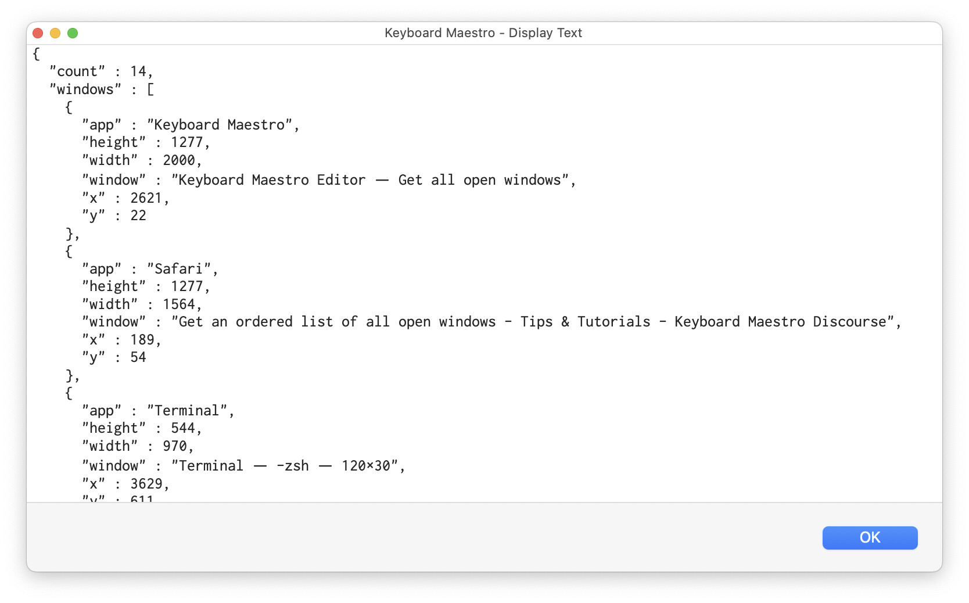Click the 'Terminal — -zsh — 120×30' text
The width and height of the screenshot is (969, 603).
click(285, 466)
